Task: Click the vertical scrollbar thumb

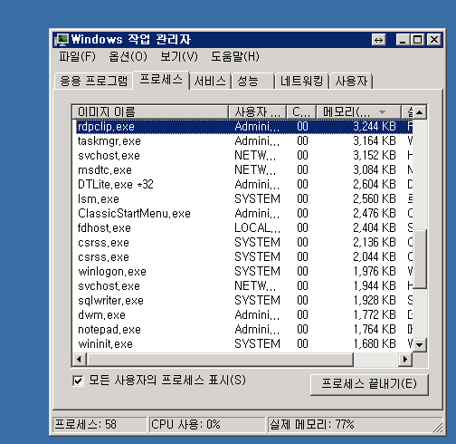Action: click(420, 260)
